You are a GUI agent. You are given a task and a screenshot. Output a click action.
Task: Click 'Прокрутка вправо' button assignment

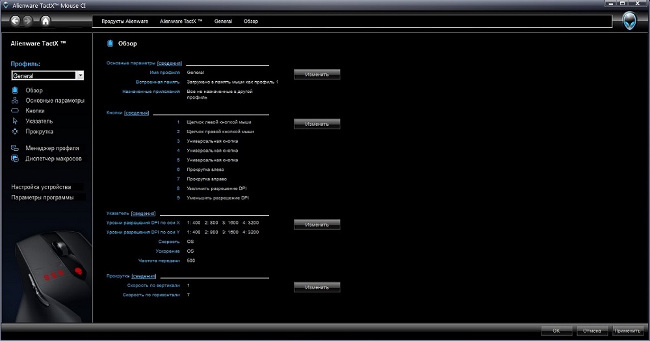coord(207,179)
